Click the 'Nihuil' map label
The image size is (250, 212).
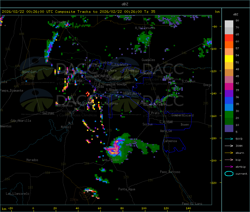(66, 127)
